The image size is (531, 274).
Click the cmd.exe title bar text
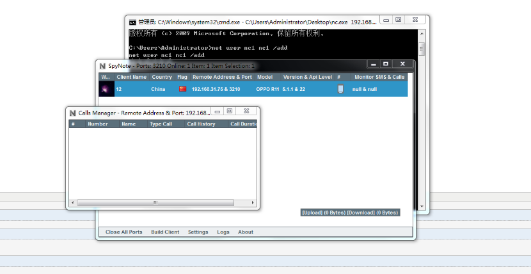[x=257, y=22]
